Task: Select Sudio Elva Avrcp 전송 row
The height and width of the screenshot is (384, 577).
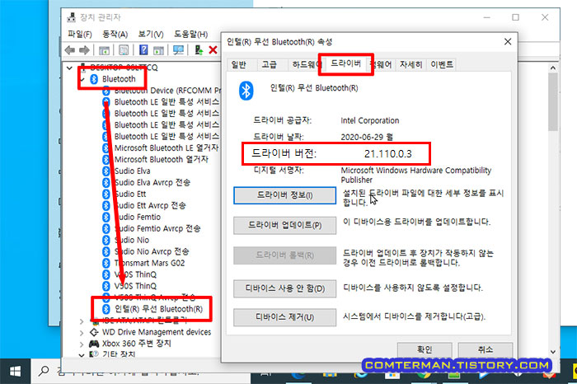Action: [x=146, y=182]
